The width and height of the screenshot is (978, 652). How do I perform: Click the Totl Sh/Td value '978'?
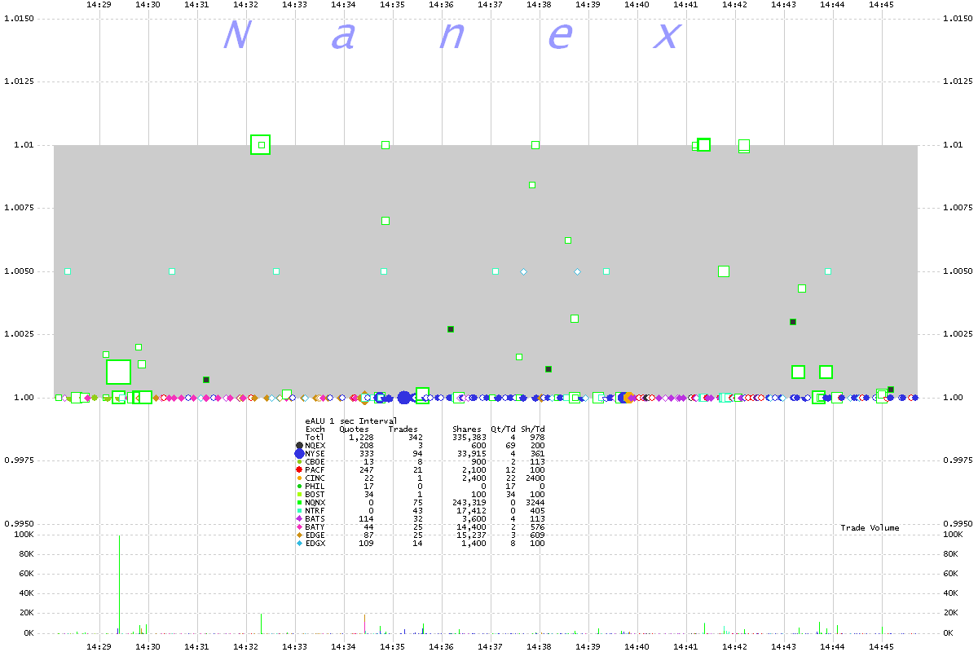[x=538, y=437]
